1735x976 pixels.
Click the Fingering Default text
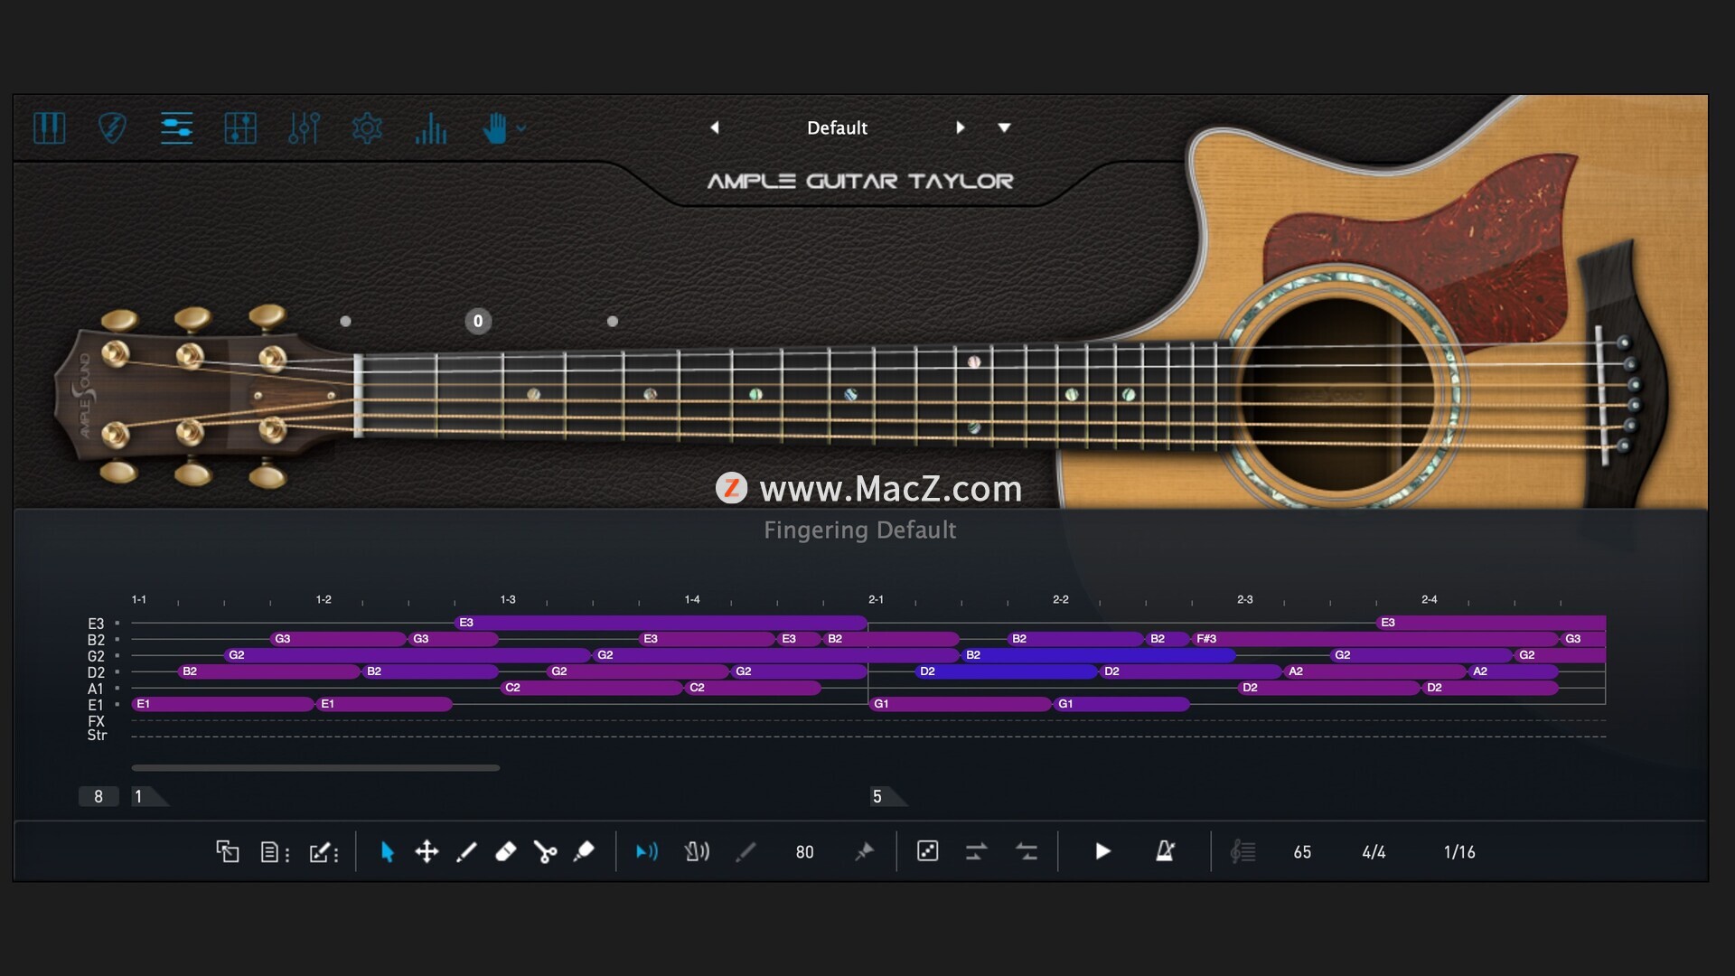859,530
